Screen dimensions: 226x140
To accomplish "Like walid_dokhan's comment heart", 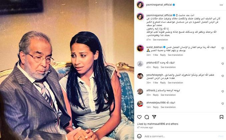I will (x=223, y=48).
